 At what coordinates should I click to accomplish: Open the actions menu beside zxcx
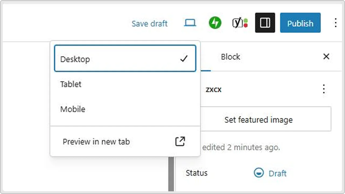[324, 89]
